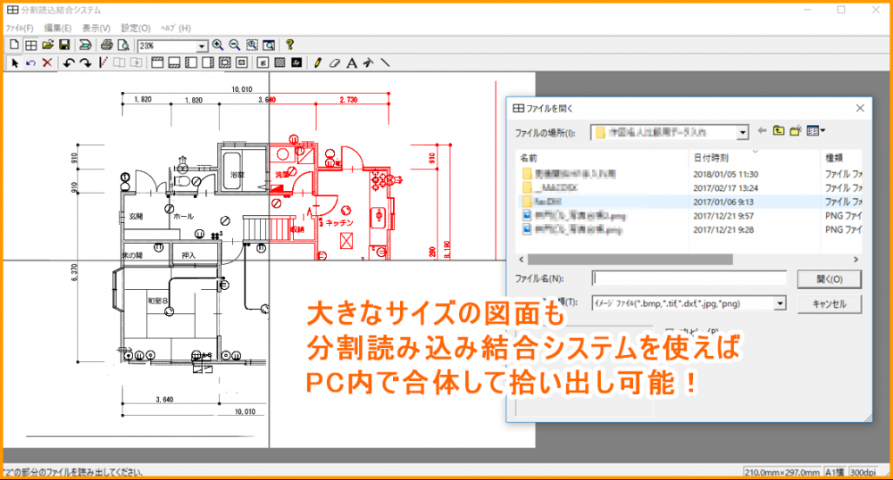This screenshot has height=480, width=893.
Task: Click the dotted halftone pattern icon
Action: 280,62
